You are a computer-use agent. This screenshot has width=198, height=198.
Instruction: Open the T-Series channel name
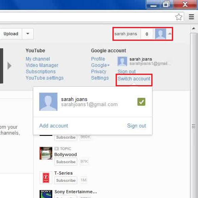point(63,173)
